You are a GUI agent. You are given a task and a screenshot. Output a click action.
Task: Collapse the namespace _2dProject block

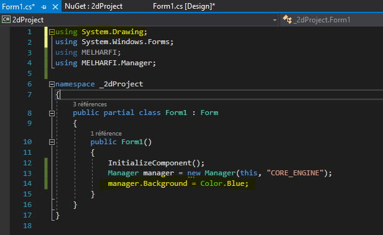(x=52, y=85)
